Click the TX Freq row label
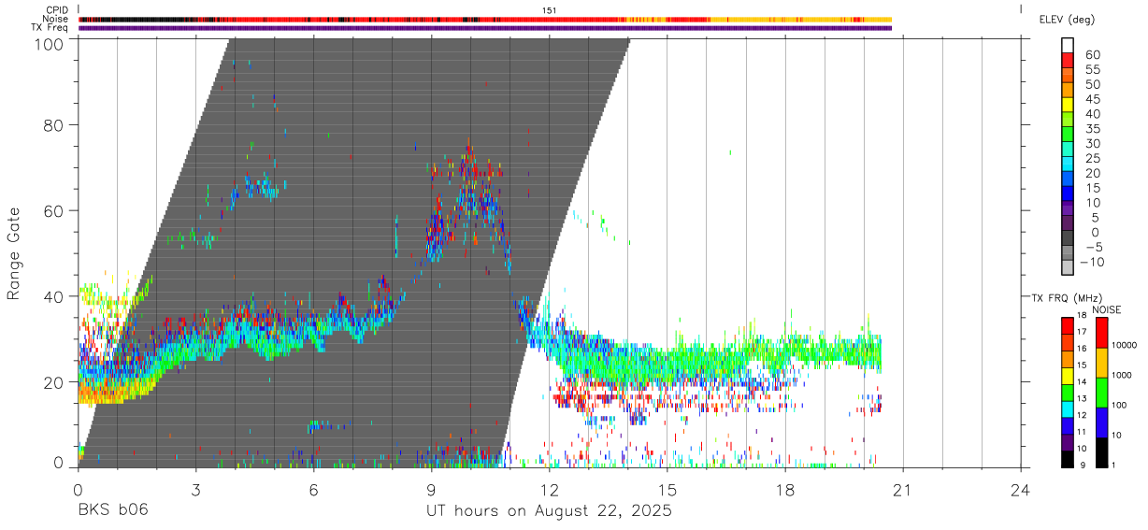Viewport: 1148px width, 530px height. coord(50,28)
